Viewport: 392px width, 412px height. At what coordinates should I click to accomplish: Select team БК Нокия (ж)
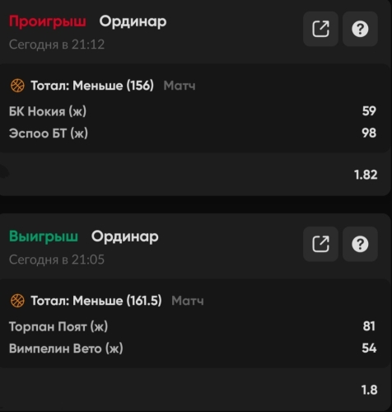(x=48, y=111)
